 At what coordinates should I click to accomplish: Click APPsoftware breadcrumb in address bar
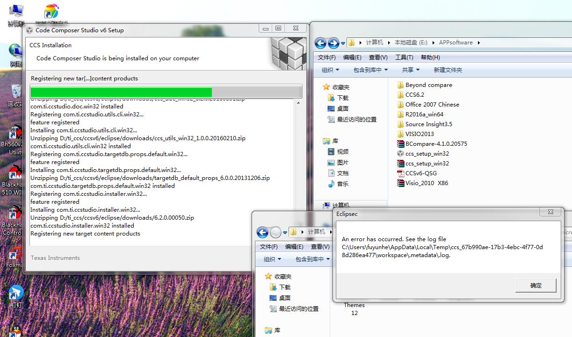click(456, 43)
